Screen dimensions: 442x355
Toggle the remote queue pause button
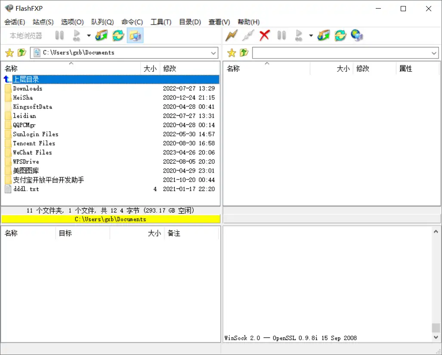[281, 35]
